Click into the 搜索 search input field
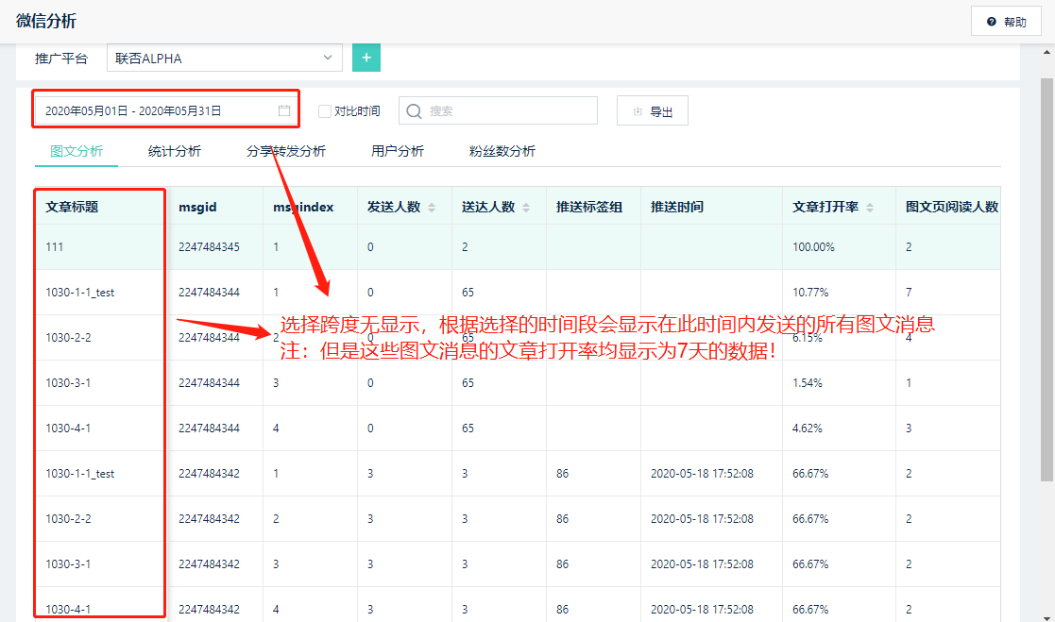1055x622 pixels. (510, 111)
